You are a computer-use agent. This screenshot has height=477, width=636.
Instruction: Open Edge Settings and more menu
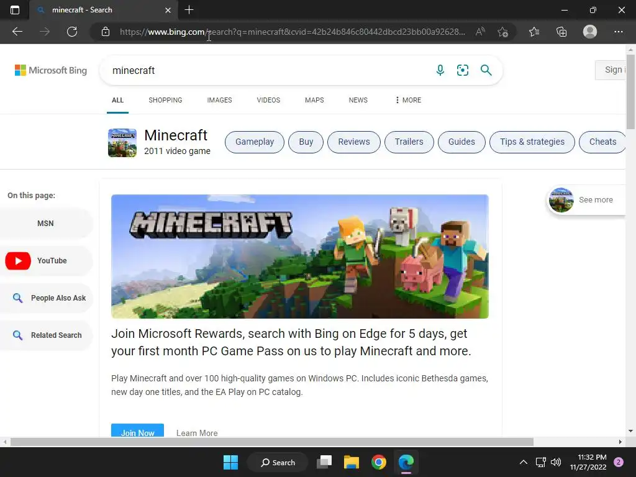point(618,32)
